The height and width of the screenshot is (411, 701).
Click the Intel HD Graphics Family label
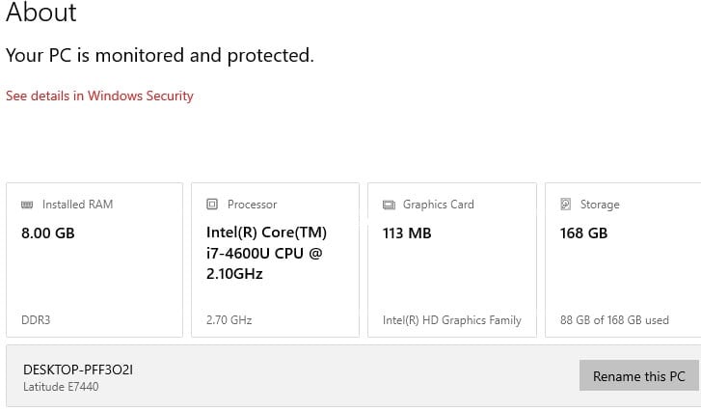[451, 319]
